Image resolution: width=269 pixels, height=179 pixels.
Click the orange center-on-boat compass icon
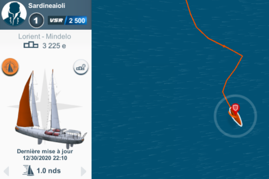tap(10, 67)
